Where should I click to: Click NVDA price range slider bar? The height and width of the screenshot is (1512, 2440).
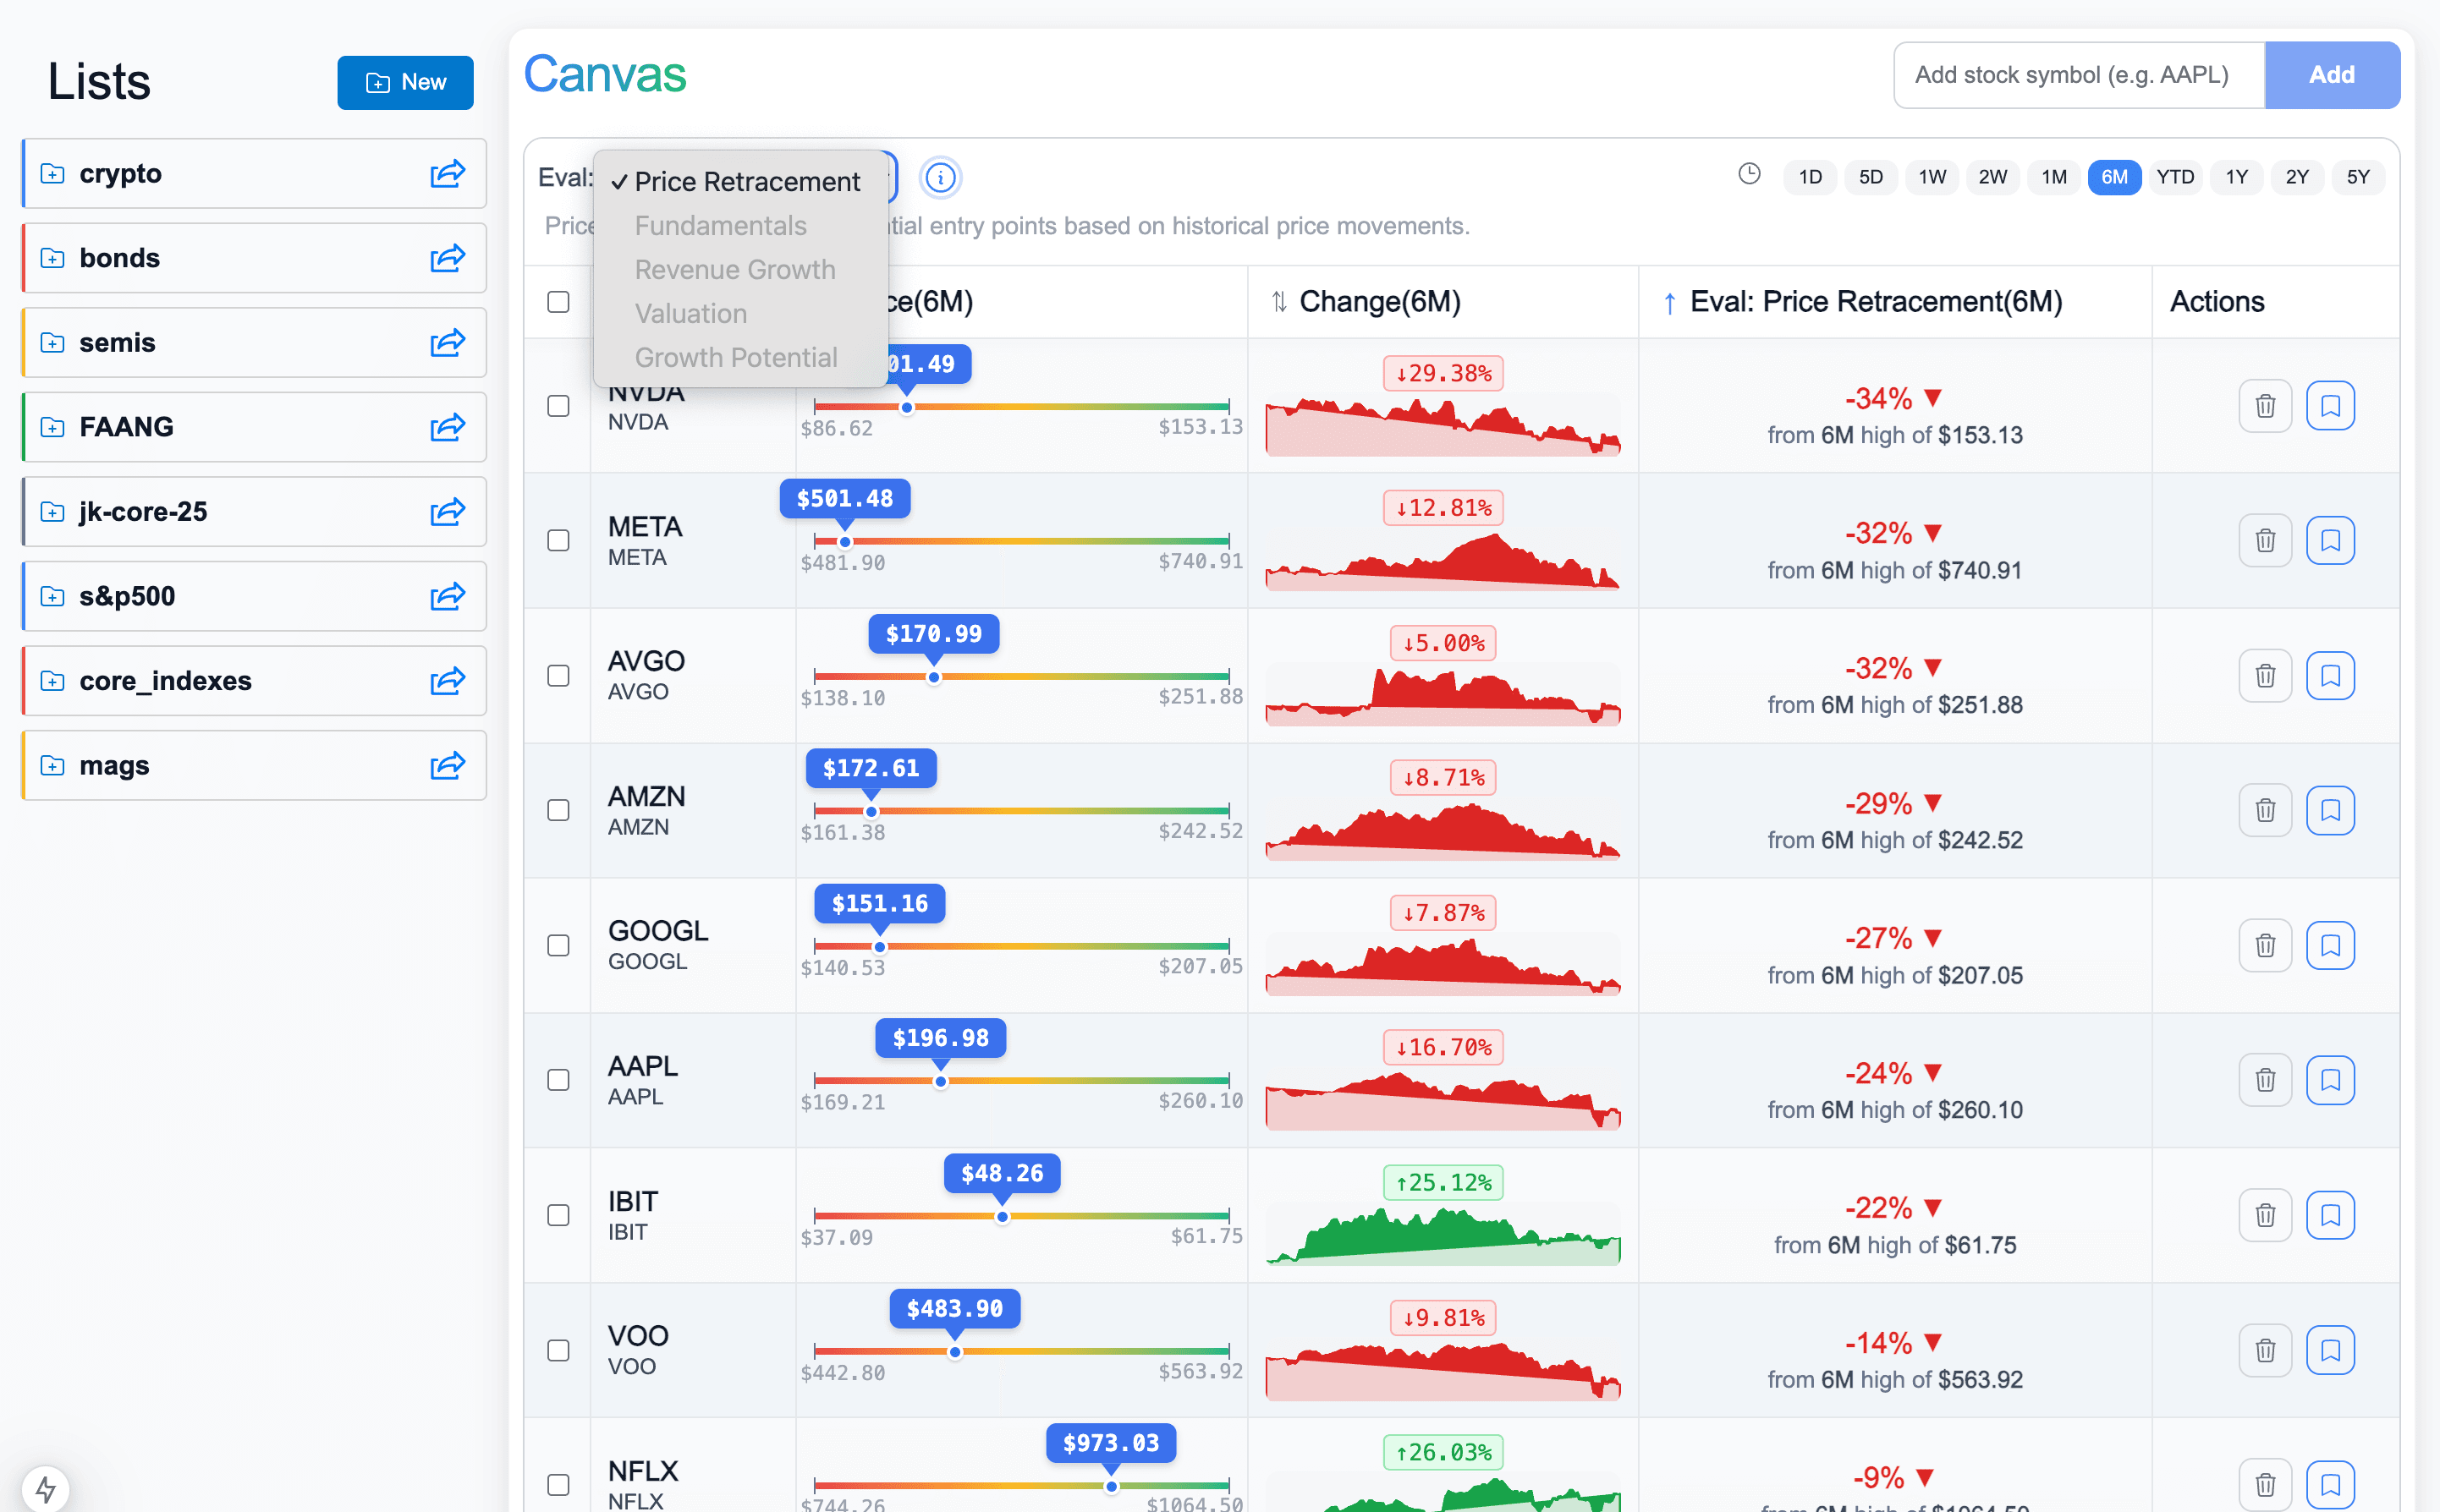[x=1021, y=407]
